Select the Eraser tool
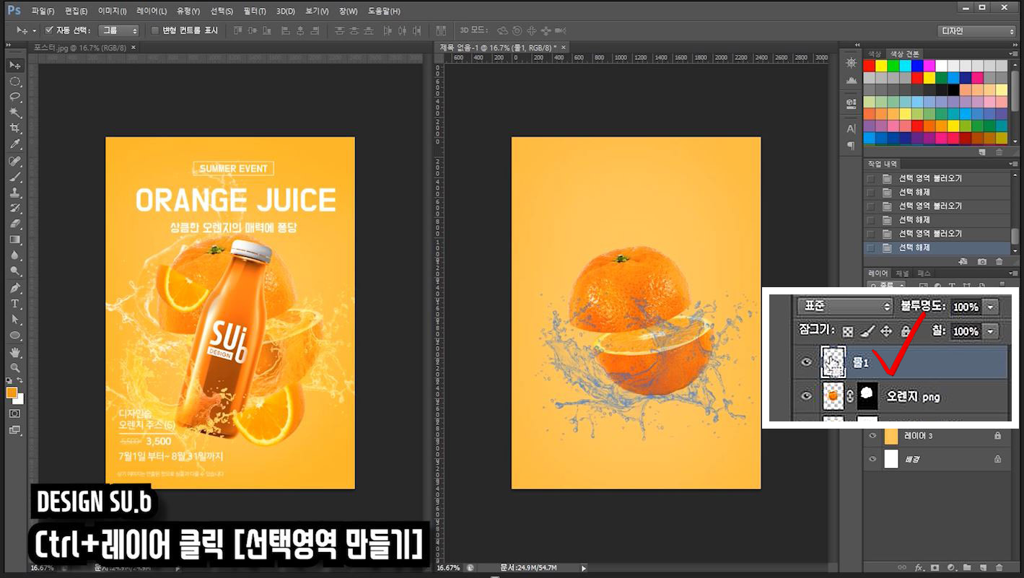The width and height of the screenshot is (1024, 578). coord(14,224)
